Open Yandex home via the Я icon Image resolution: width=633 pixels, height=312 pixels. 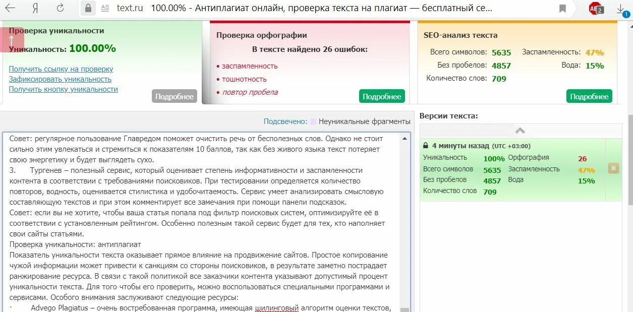coord(35,8)
